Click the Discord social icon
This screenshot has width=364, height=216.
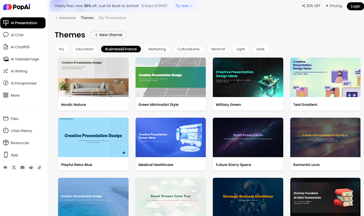pos(22,167)
